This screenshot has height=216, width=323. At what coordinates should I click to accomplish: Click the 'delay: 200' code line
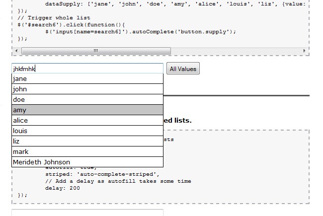click(x=62, y=188)
